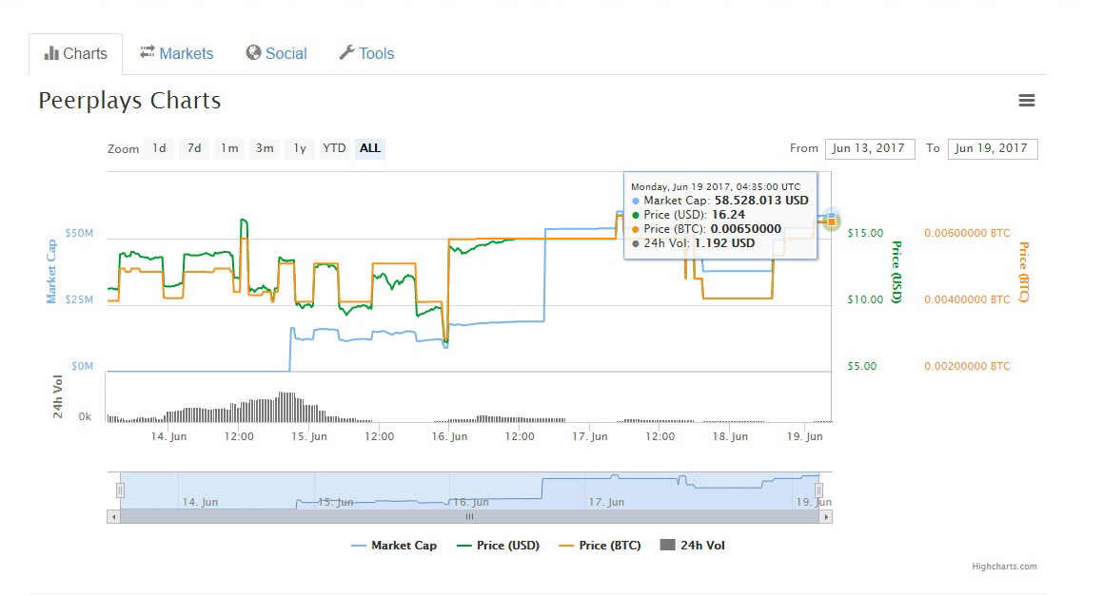Viewport: 1103px width, 596px height.
Task: Open the Markets tab
Action: point(177,54)
